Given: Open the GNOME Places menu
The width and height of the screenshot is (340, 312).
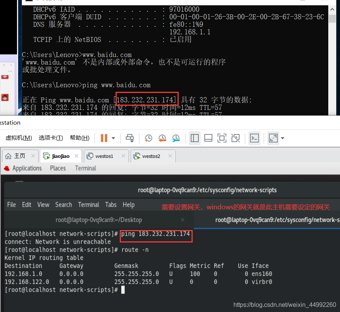Looking at the screenshot, I should (58, 168).
